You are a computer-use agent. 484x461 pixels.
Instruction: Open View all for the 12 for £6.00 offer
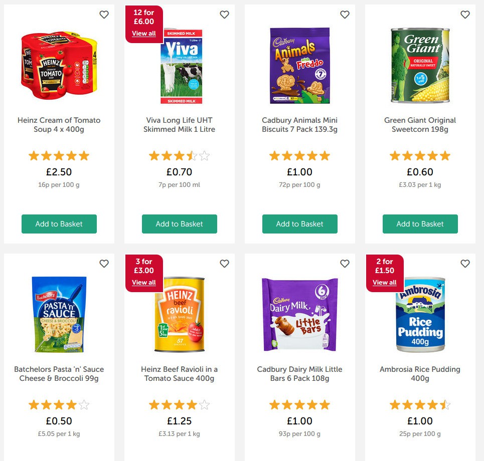click(x=143, y=33)
